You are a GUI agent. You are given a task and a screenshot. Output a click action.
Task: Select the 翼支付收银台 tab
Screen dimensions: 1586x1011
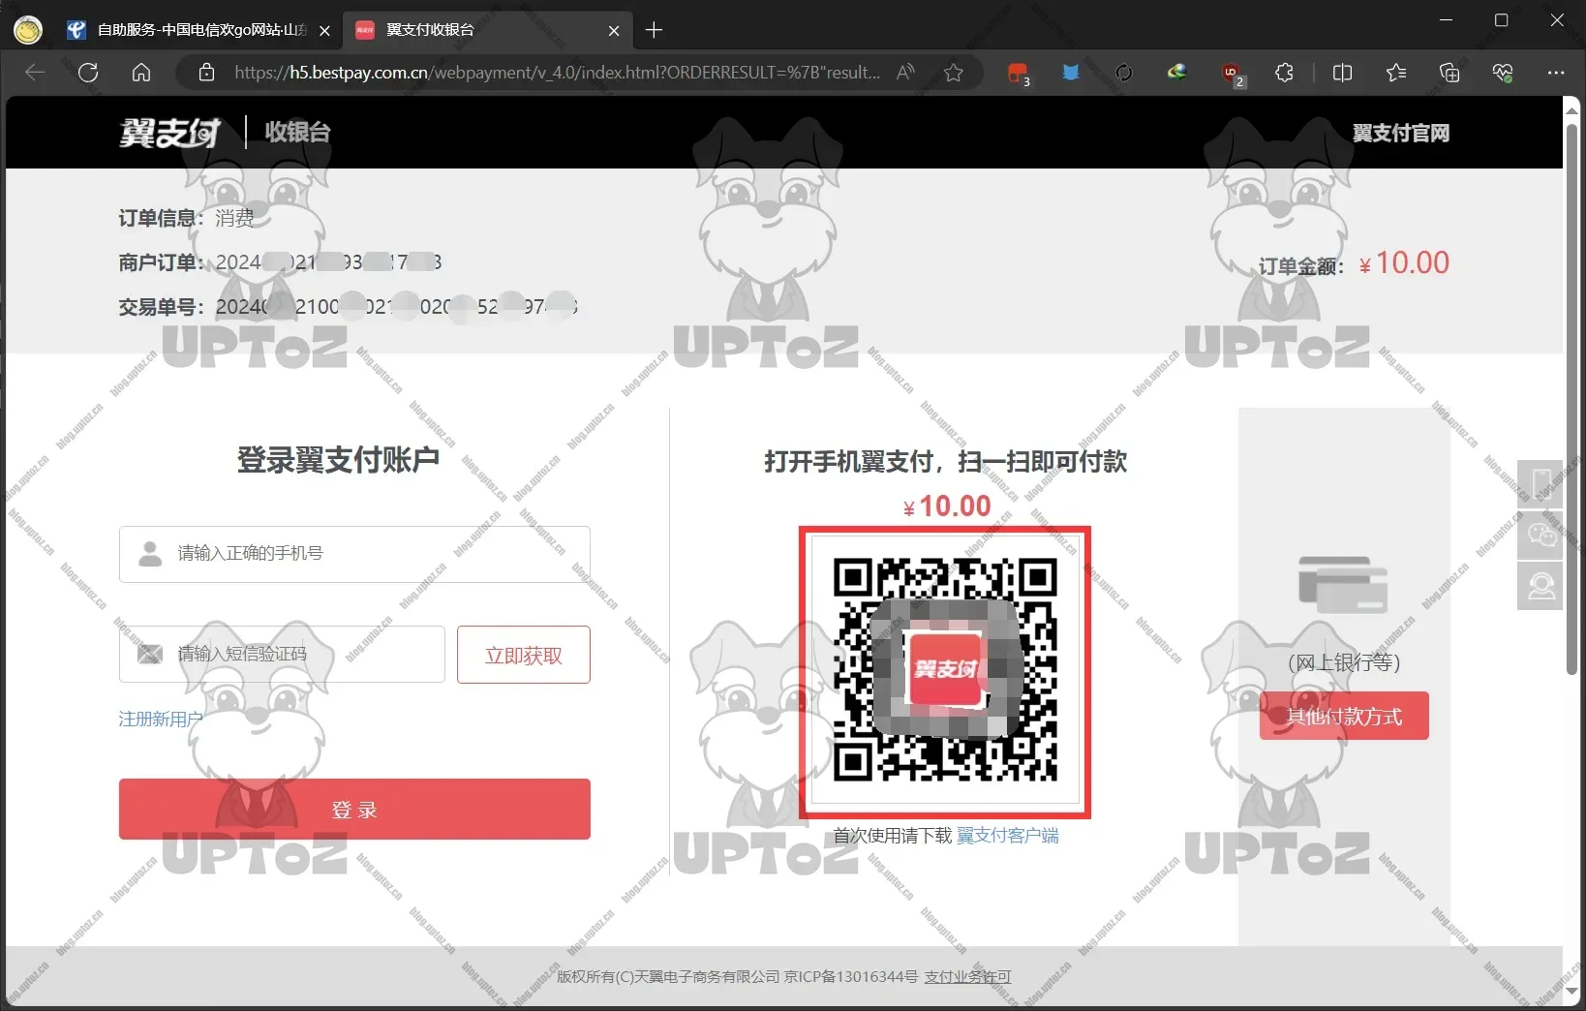(487, 30)
